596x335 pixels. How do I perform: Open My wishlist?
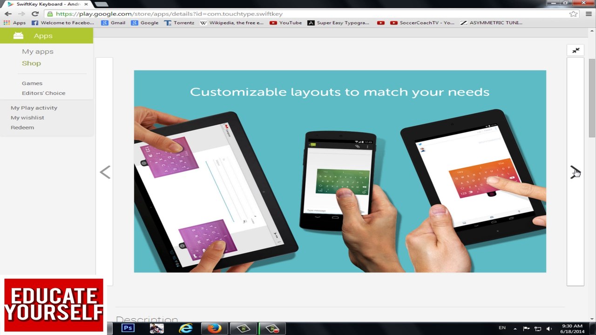click(27, 118)
